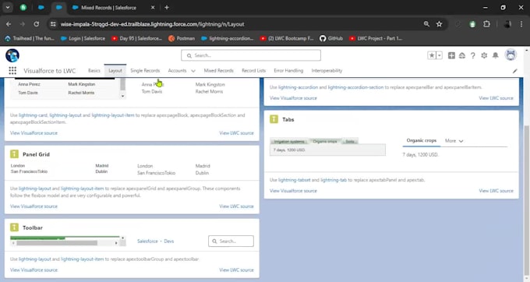This screenshot has width=530, height=282.
Task: View LWC source in Toolbar card
Action: 236,270
